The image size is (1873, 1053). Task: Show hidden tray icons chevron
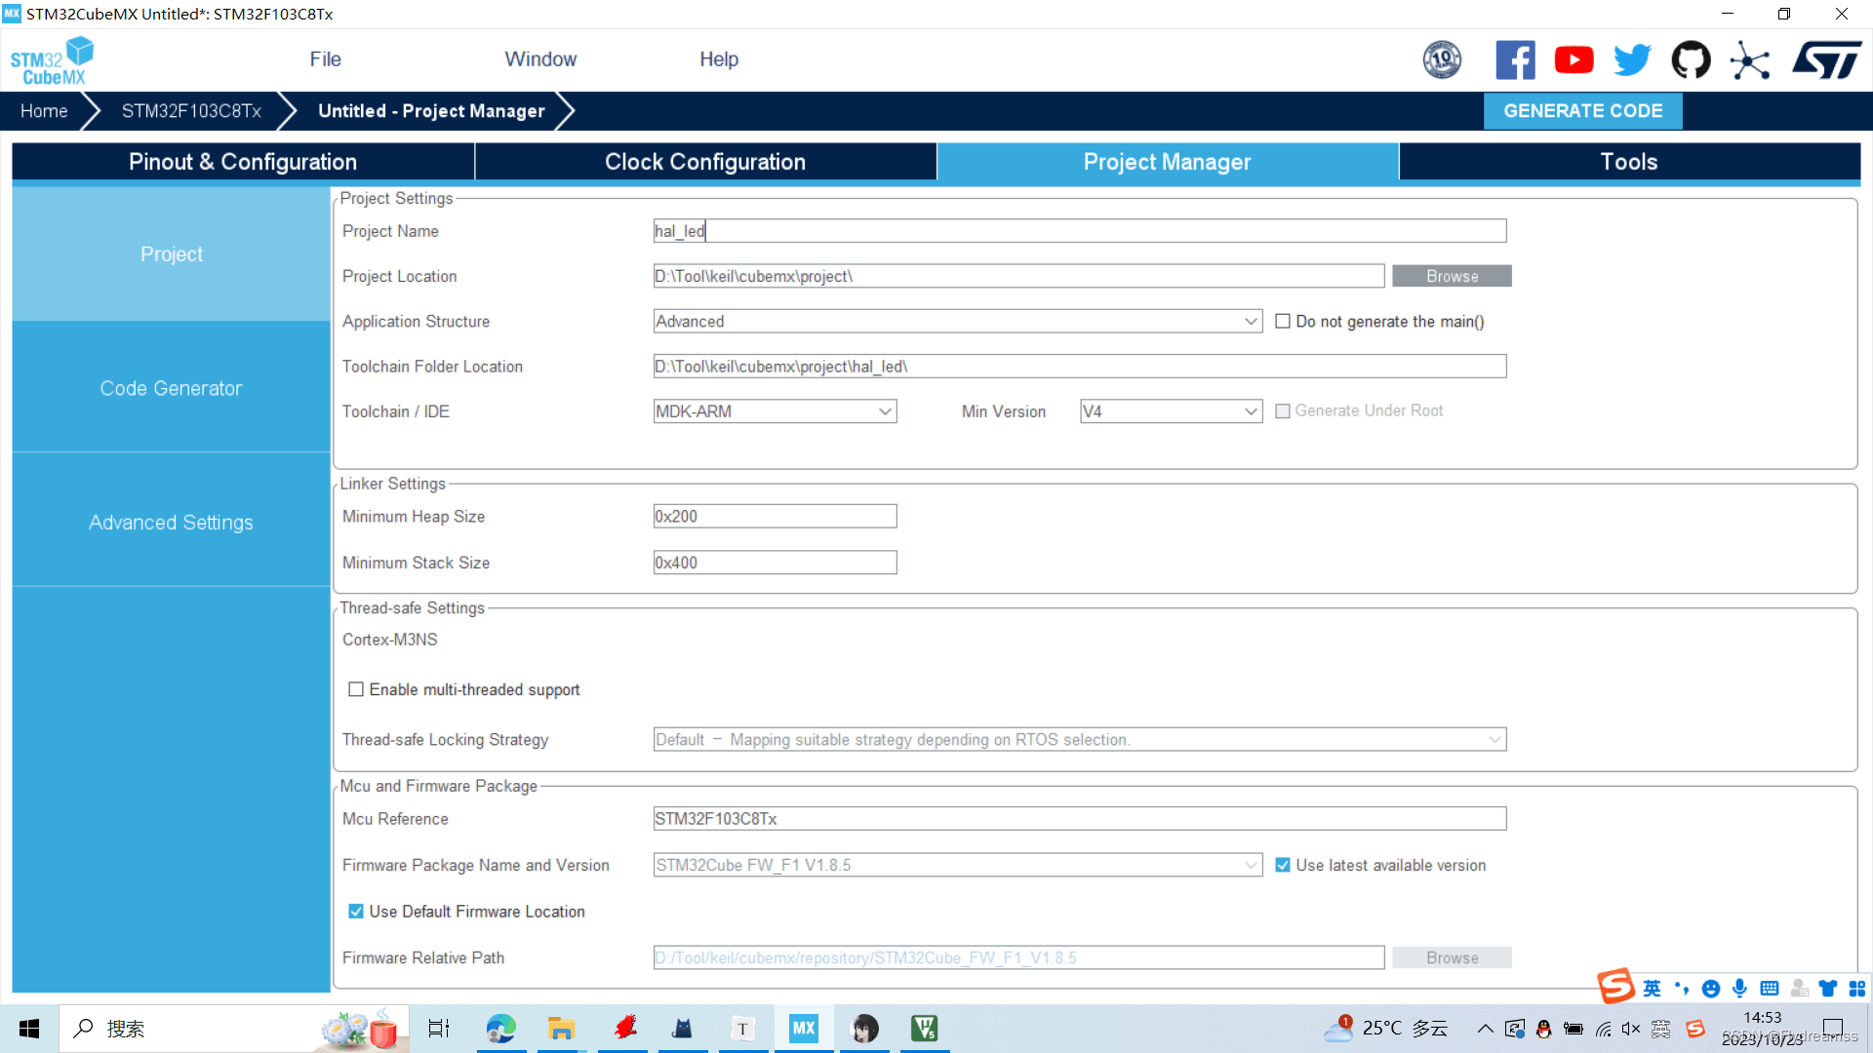click(x=1485, y=1029)
